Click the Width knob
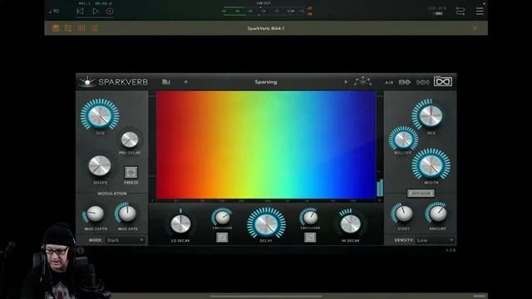 [x=431, y=165]
